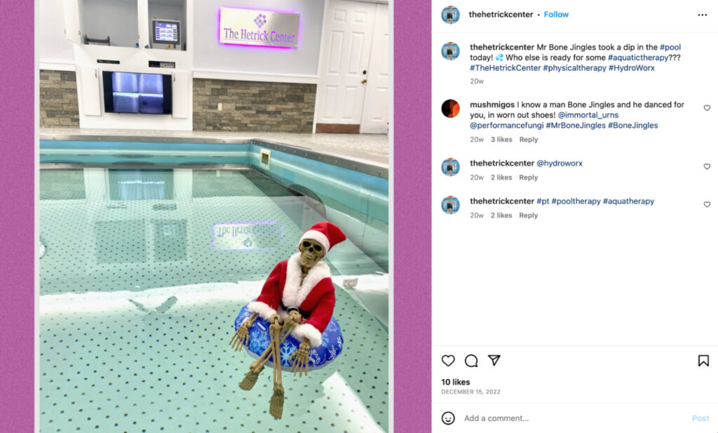Reply to the #pt #pooltherapy comment

529,215
